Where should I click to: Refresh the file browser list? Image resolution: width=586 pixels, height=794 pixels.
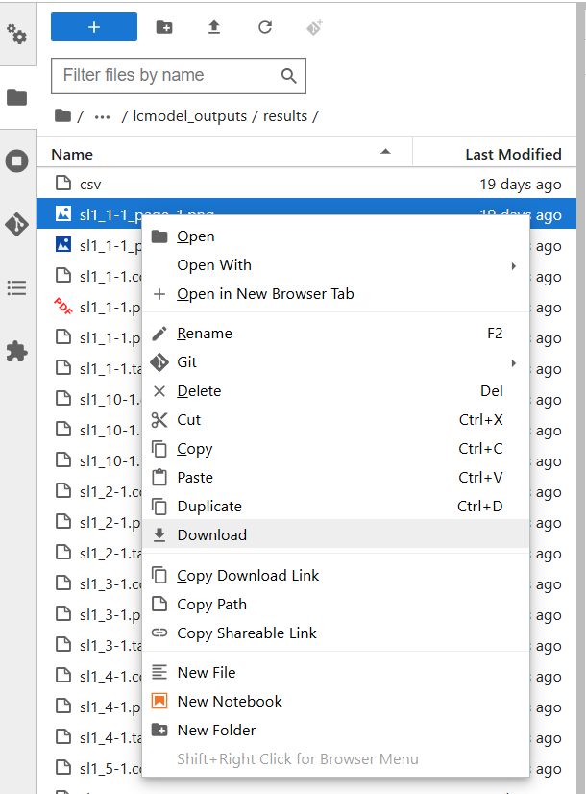pyautogui.click(x=265, y=27)
